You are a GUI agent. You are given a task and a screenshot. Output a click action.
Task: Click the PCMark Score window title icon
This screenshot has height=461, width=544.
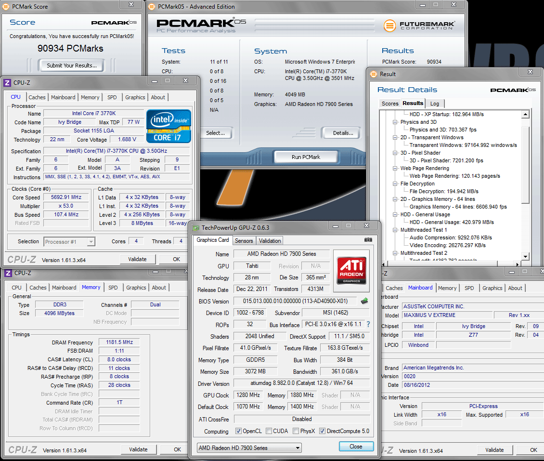tap(6, 6)
